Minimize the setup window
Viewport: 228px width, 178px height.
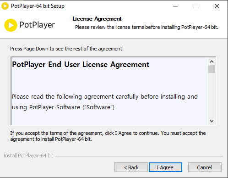pos(175,6)
